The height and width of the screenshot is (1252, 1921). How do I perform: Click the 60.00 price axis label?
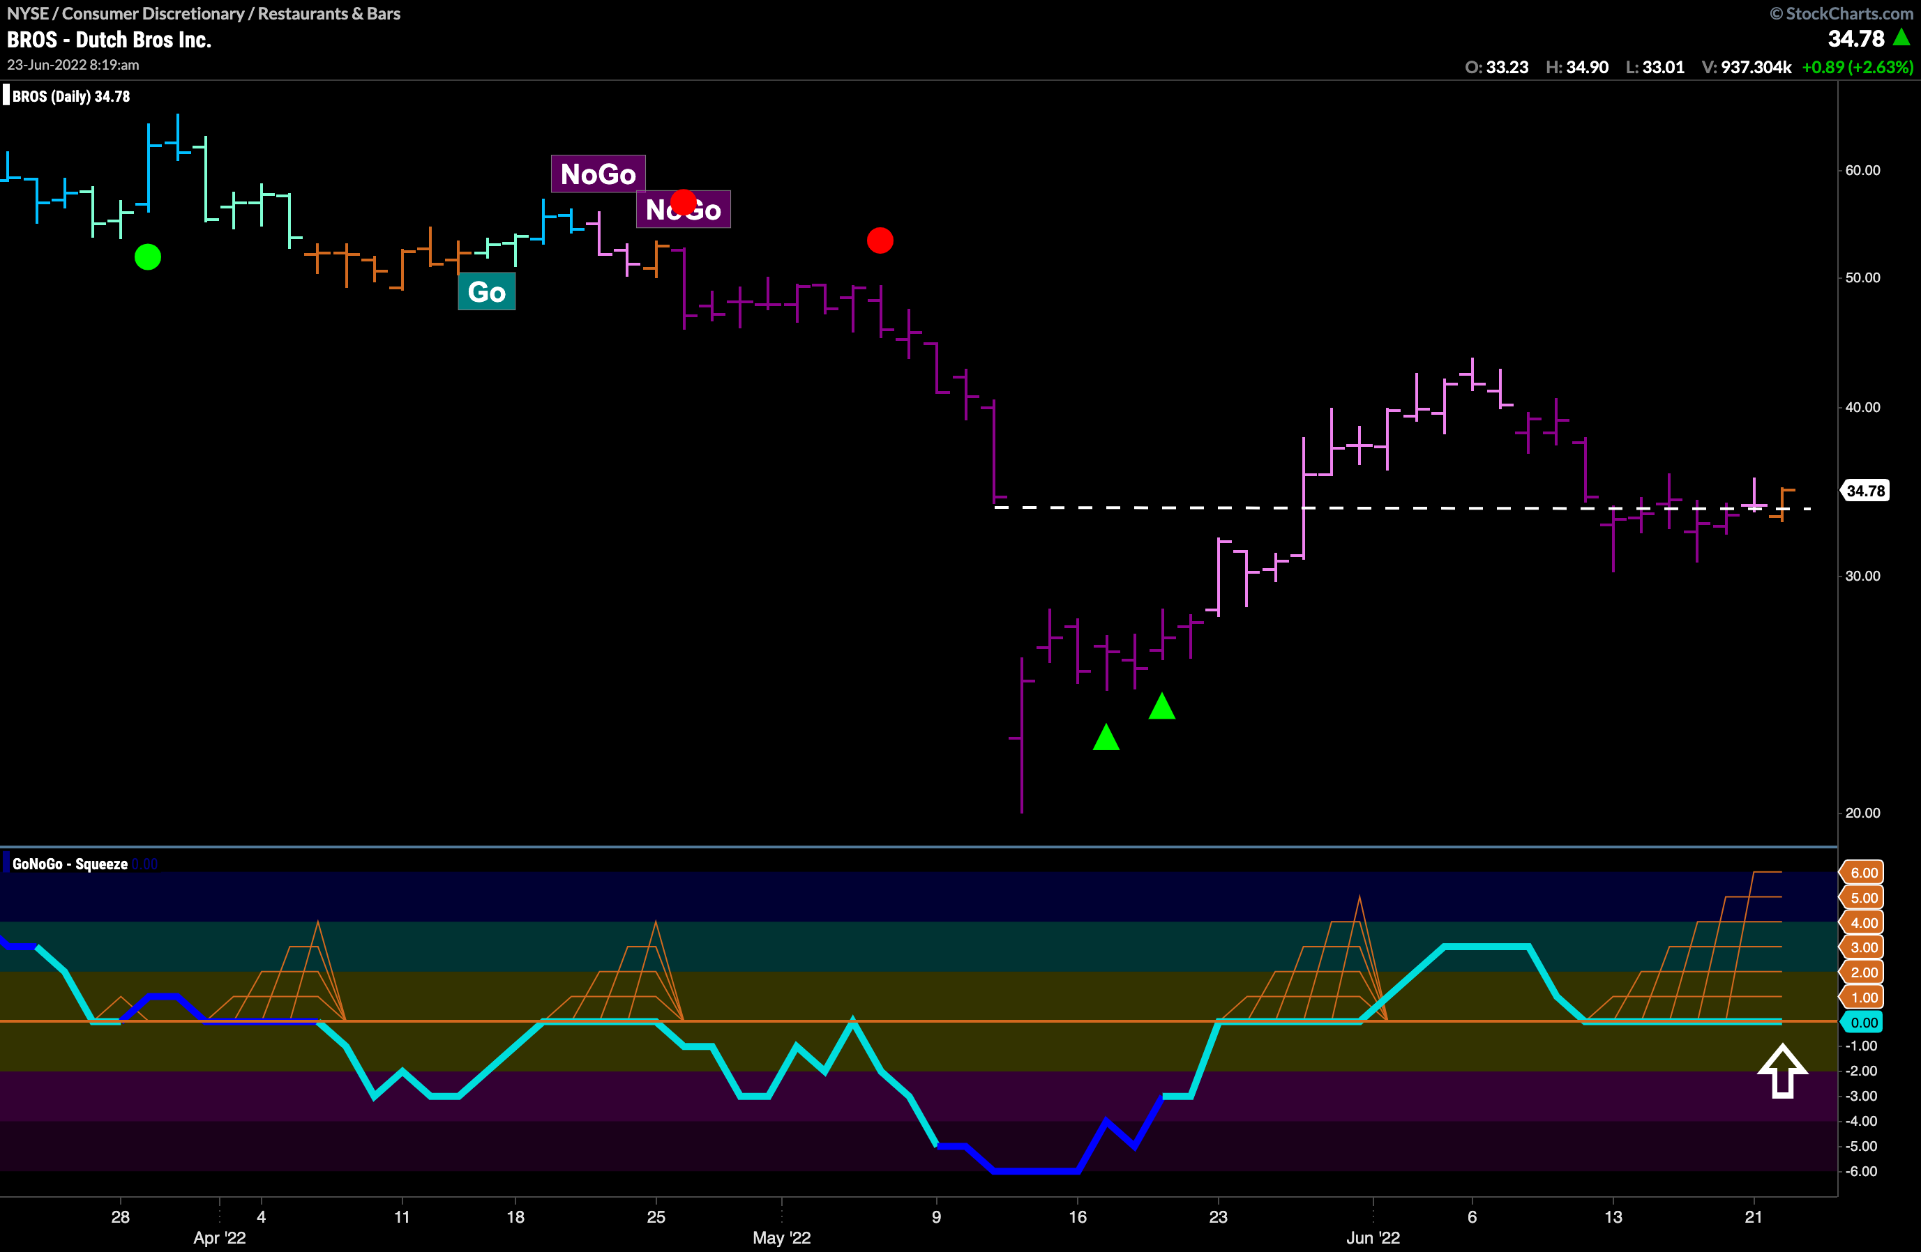coord(1862,170)
